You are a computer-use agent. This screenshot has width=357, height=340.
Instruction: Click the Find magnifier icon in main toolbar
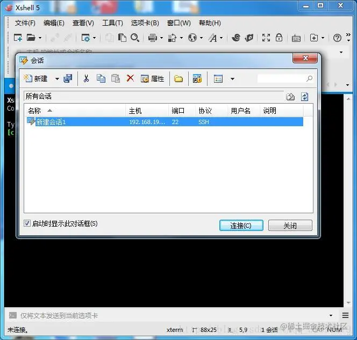135,38
